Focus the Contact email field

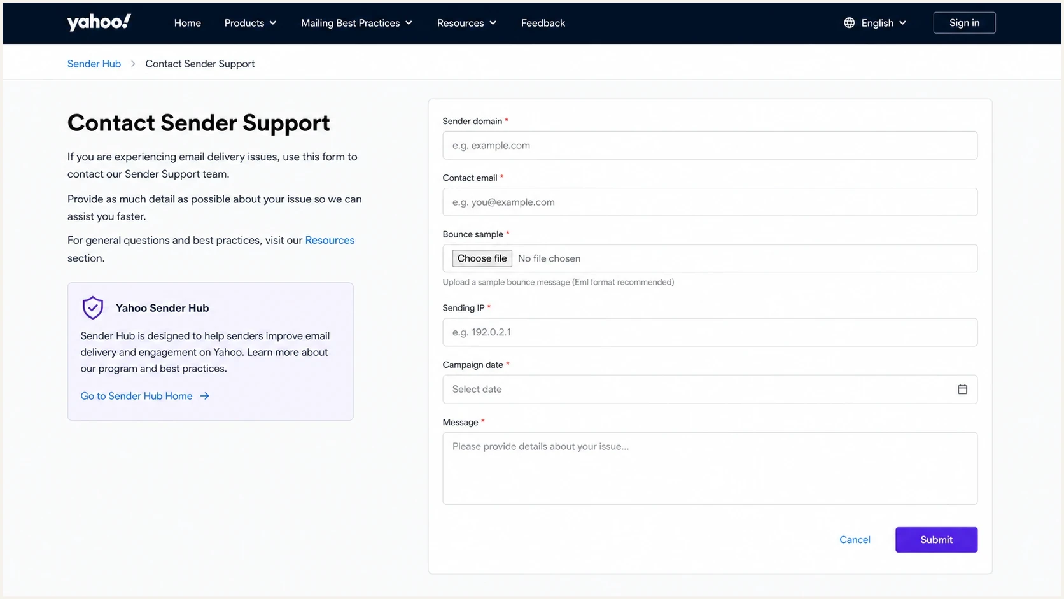pos(710,202)
